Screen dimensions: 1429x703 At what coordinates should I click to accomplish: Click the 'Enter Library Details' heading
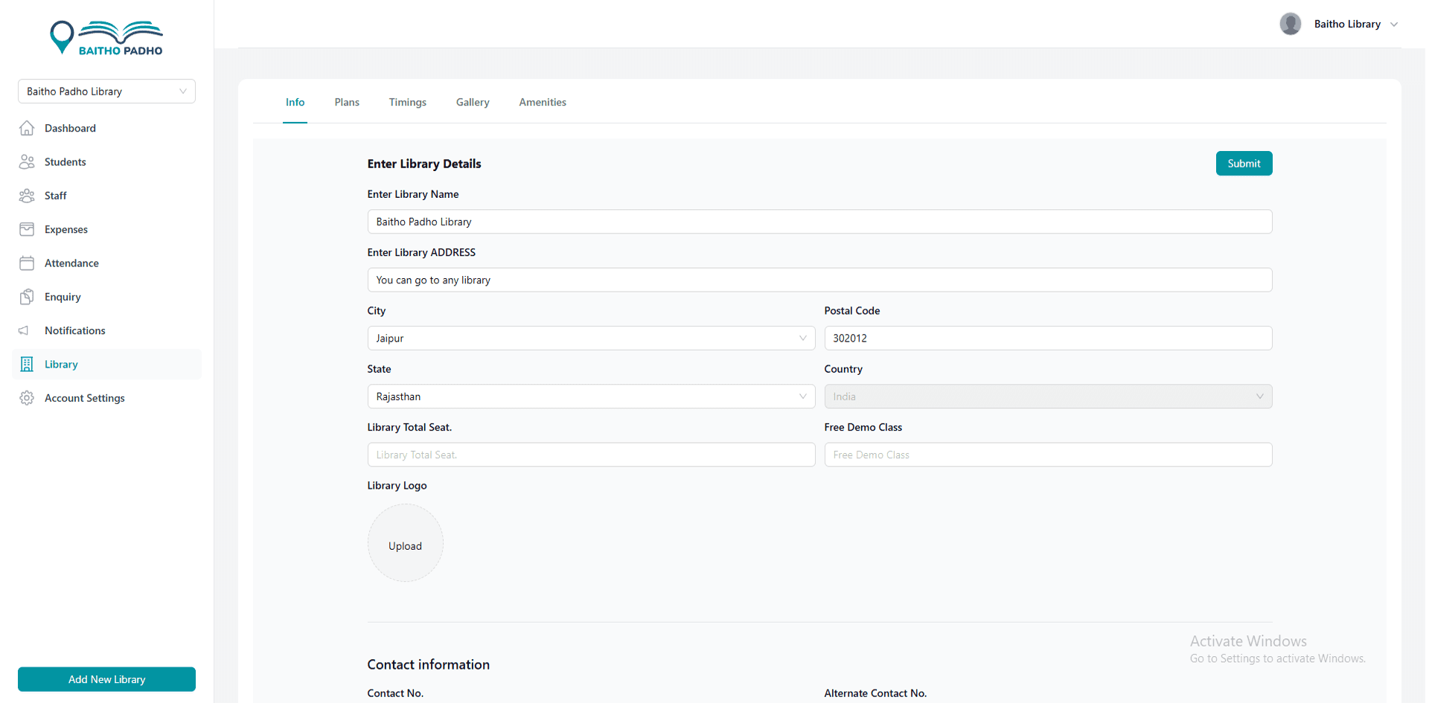coord(424,164)
